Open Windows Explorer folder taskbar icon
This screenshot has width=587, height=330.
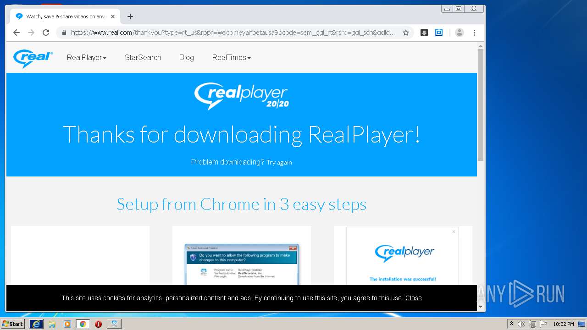[52, 324]
